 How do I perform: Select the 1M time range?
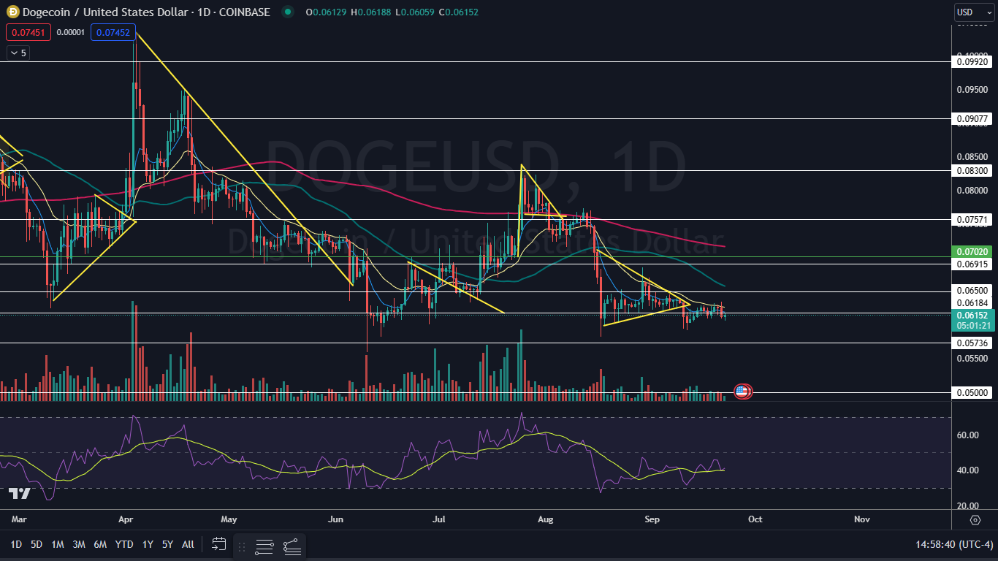click(x=58, y=543)
